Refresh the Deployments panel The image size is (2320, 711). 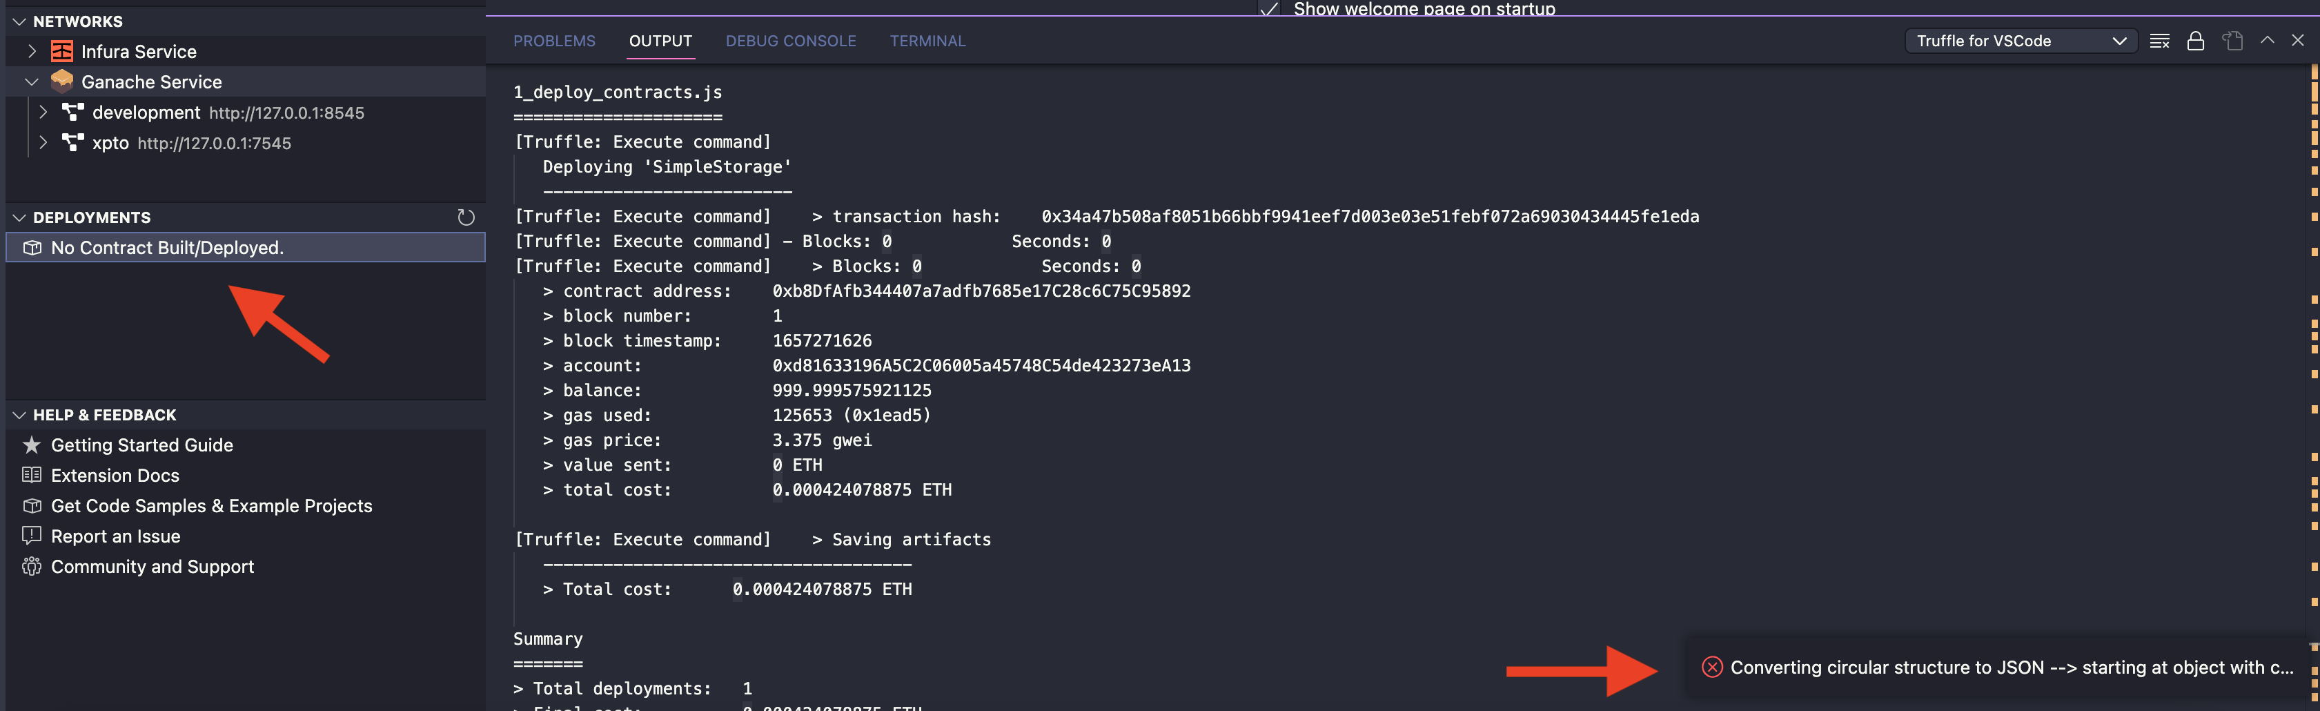[x=466, y=216]
